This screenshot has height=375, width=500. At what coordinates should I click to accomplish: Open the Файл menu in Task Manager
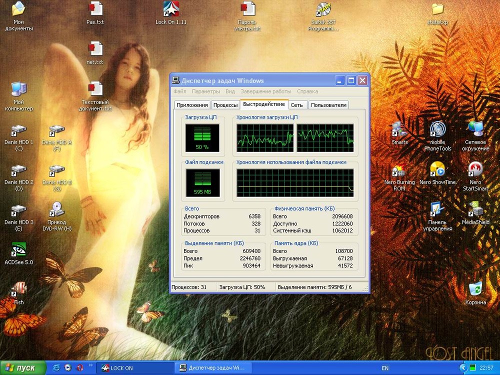(x=179, y=91)
